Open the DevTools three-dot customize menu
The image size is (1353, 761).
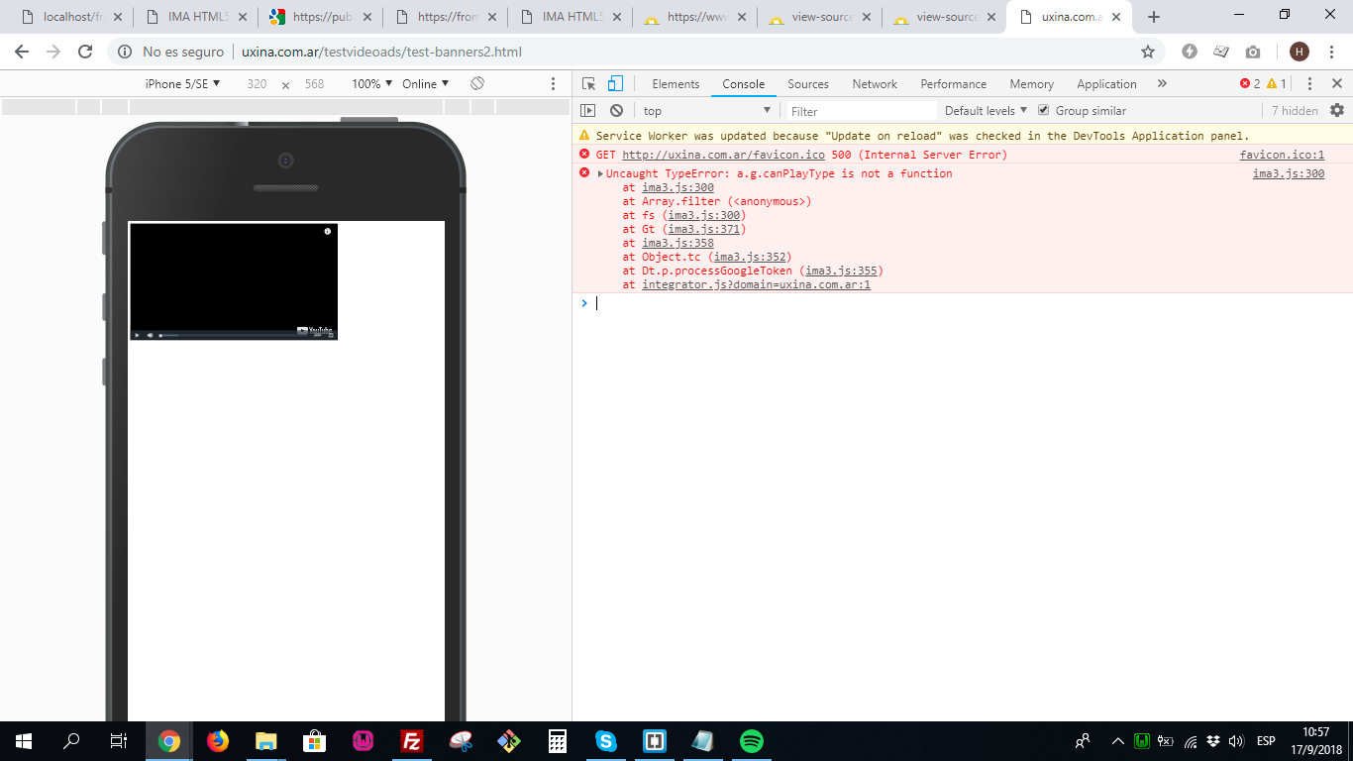pos(1309,84)
